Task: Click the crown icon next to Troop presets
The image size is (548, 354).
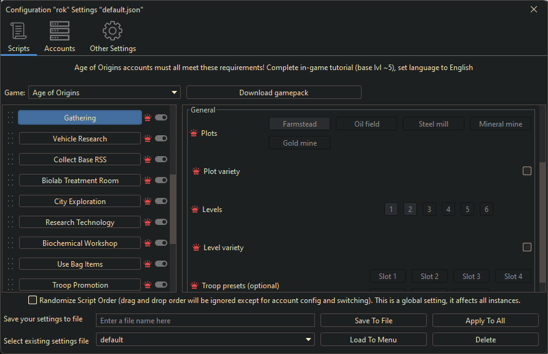Action: click(194, 285)
